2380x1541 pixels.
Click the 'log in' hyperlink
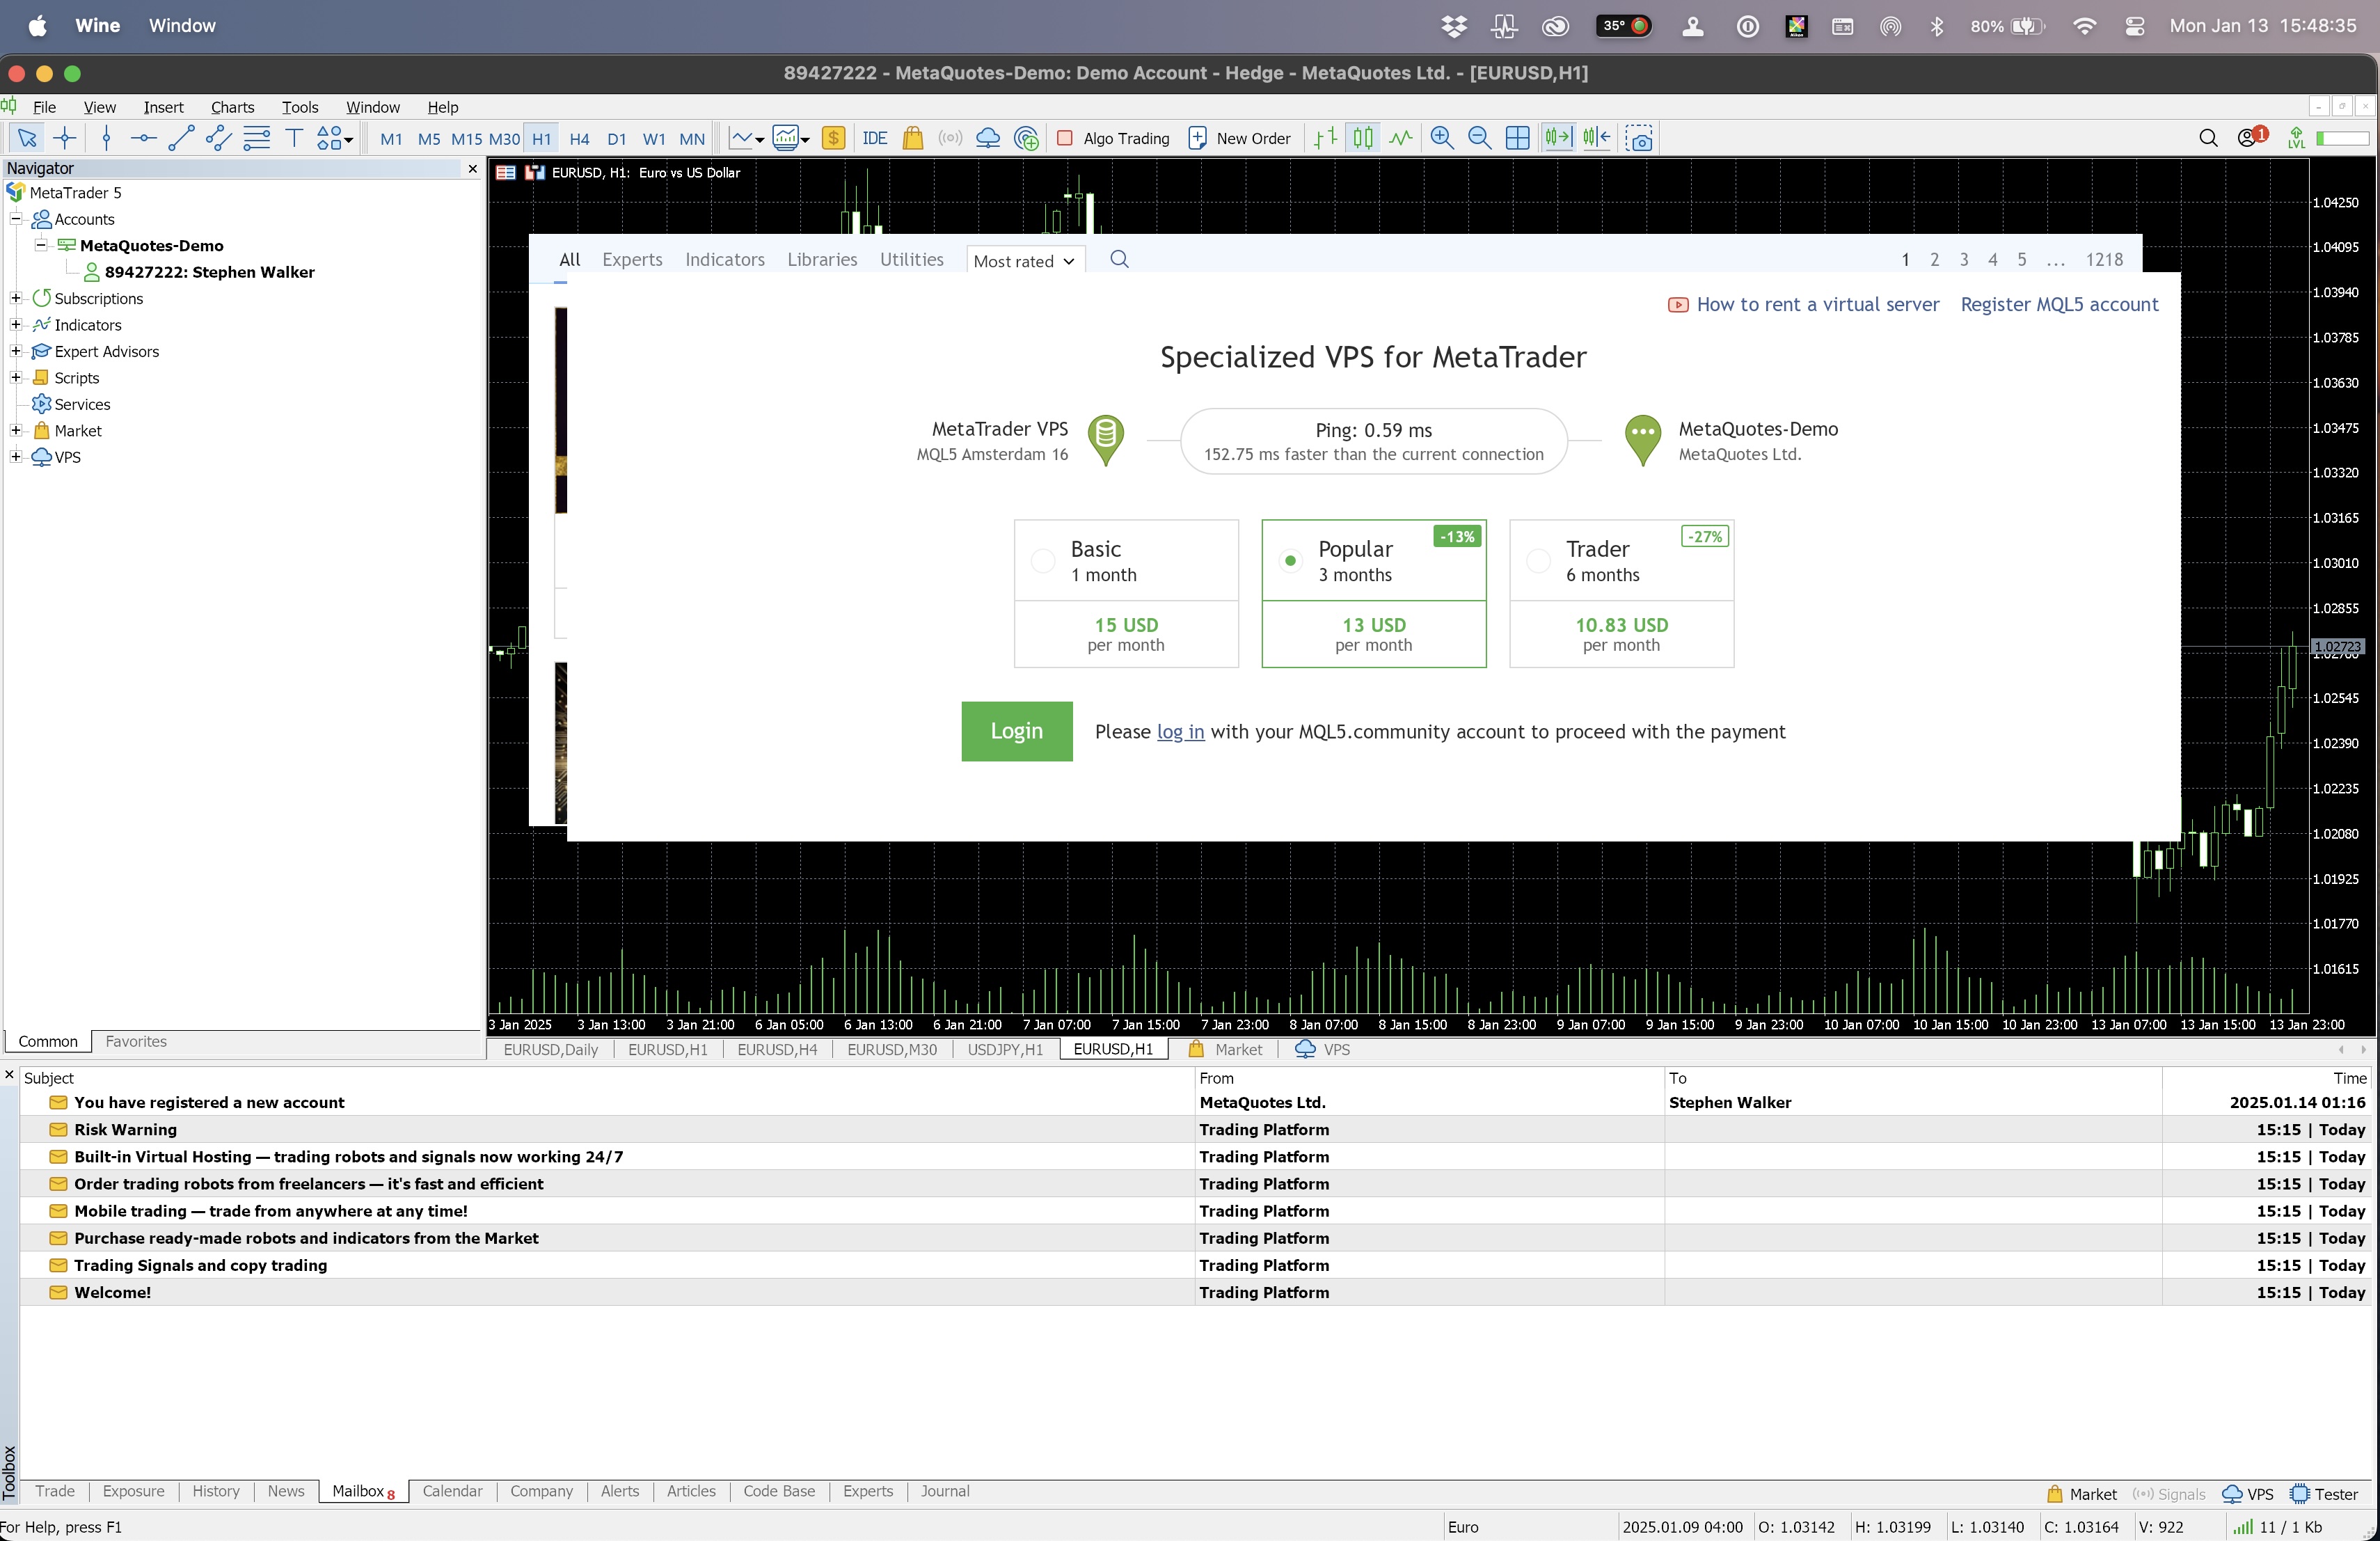[x=1180, y=732]
